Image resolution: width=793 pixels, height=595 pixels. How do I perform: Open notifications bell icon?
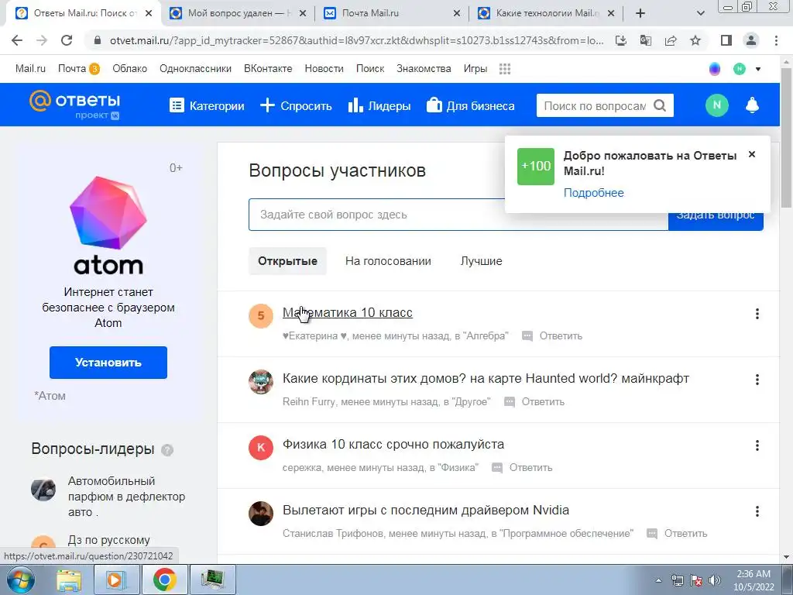click(752, 105)
